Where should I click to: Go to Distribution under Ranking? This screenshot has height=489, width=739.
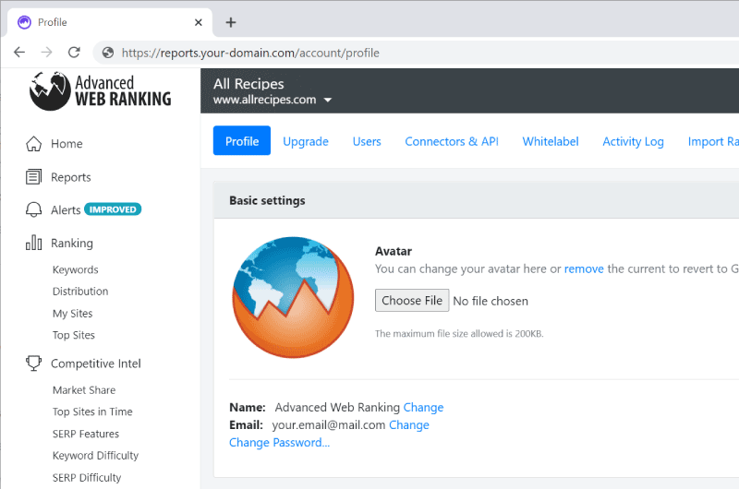(80, 292)
